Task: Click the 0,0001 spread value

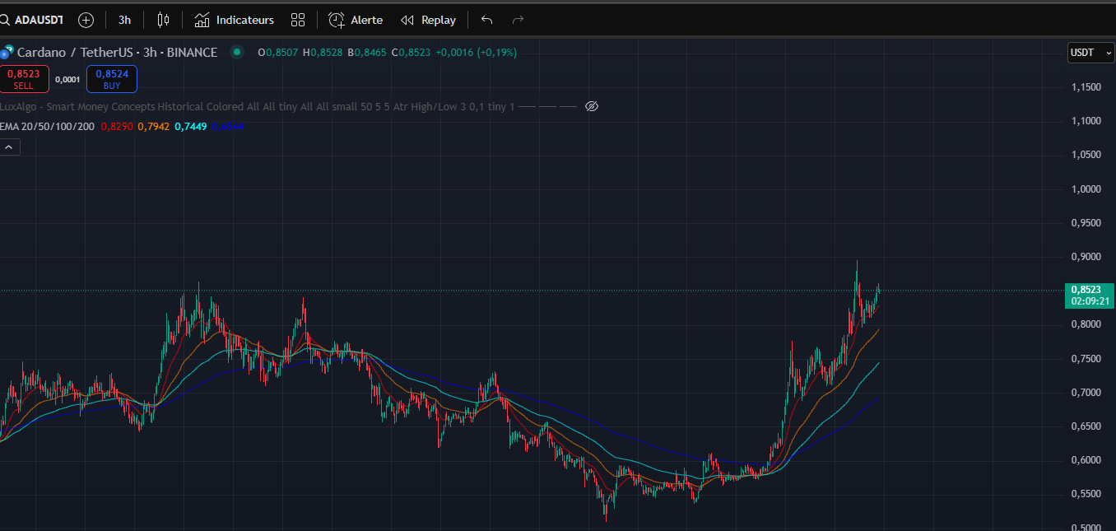Action: [67, 80]
